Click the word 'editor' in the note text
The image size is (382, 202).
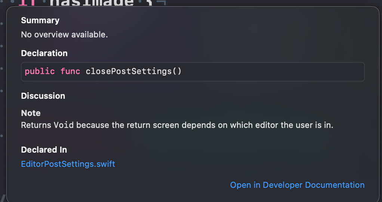[267, 125]
